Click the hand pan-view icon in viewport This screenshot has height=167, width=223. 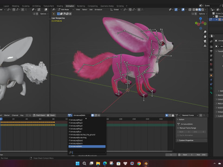click(205, 37)
